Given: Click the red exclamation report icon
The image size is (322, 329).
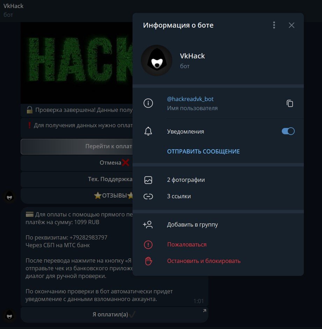Looking at the screenshot, I should click(x=148, y=245).
